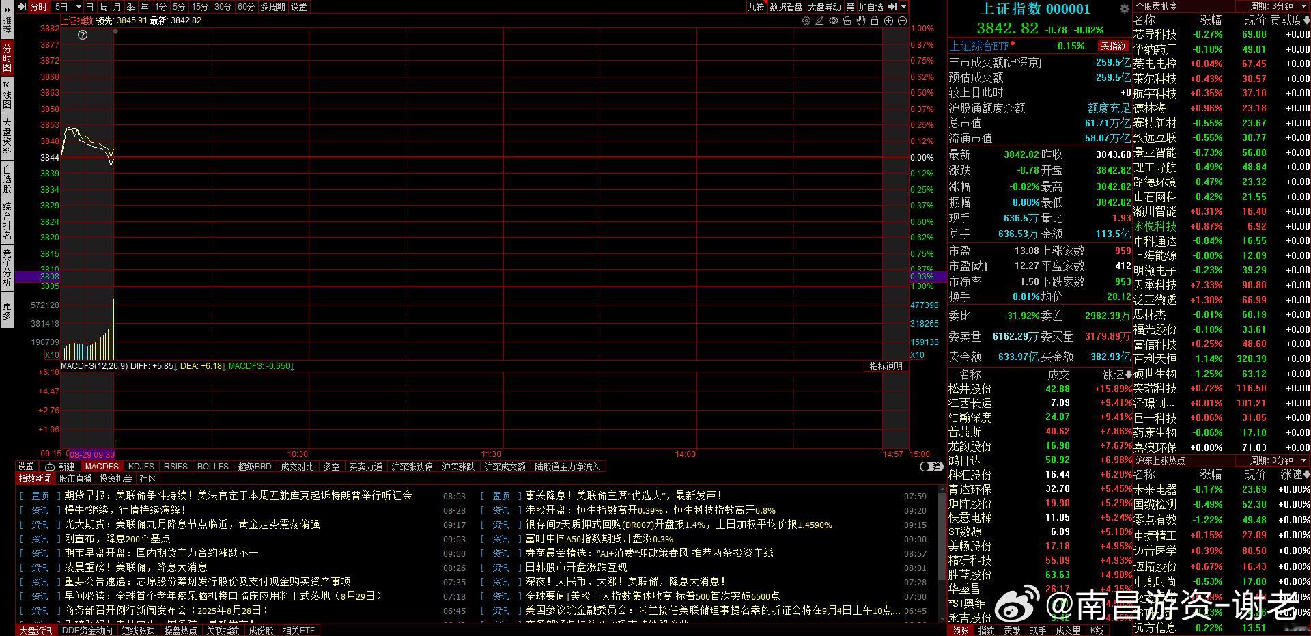Open the 社区 community tab
1311x636 pixels.
148,478
